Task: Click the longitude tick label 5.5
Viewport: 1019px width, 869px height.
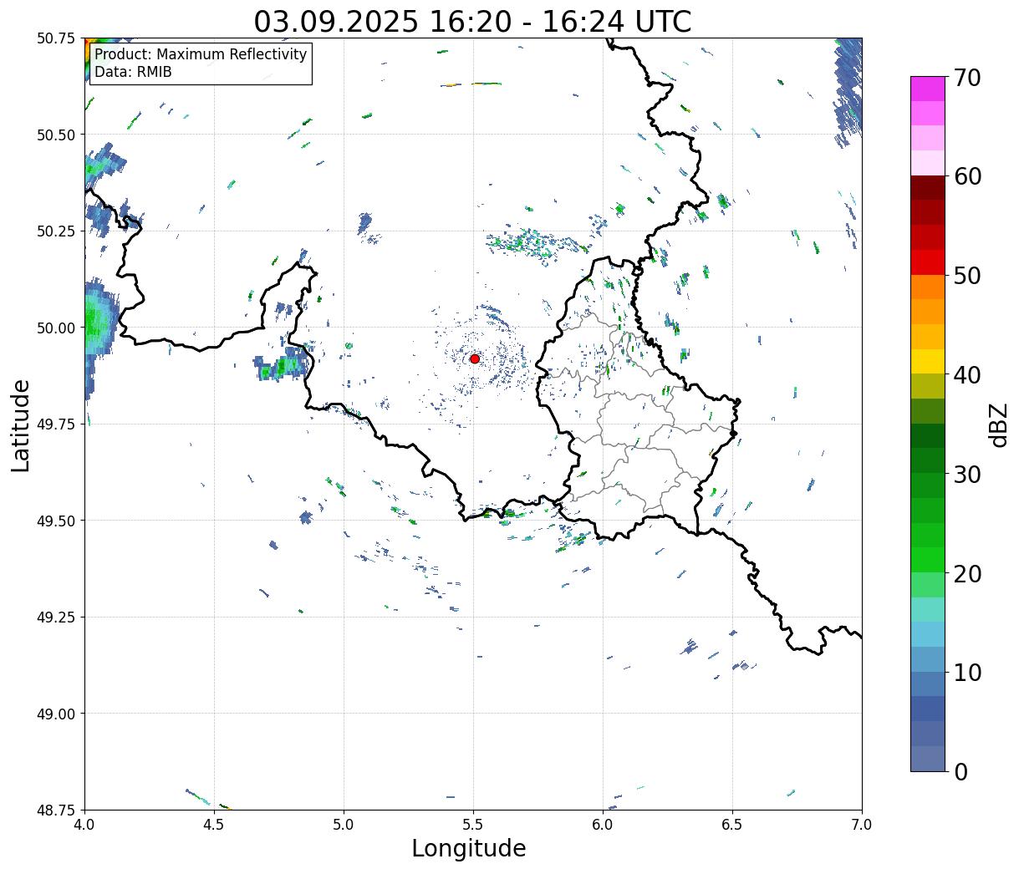Action: point(473,825)
